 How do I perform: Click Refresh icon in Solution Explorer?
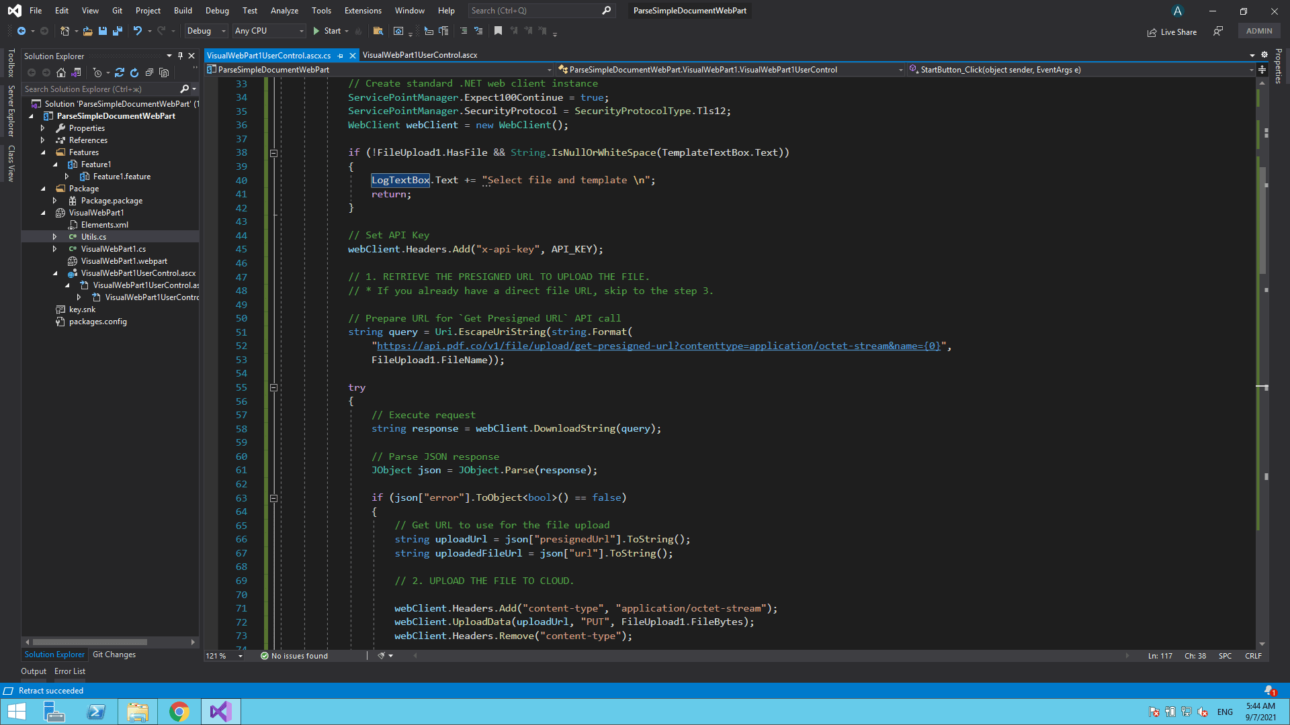(x=134, y=72)
